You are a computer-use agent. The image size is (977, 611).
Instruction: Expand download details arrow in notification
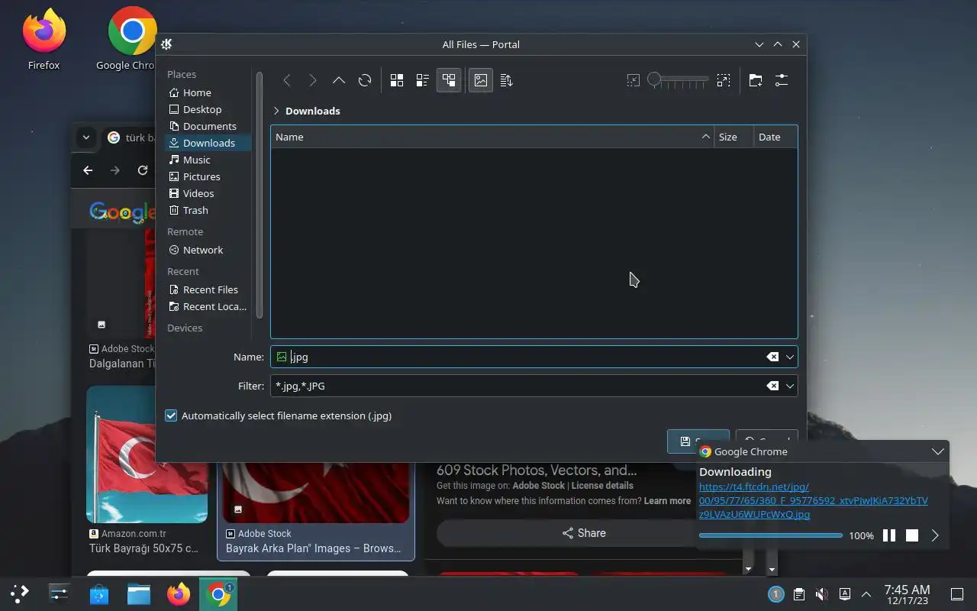point(935,535)
